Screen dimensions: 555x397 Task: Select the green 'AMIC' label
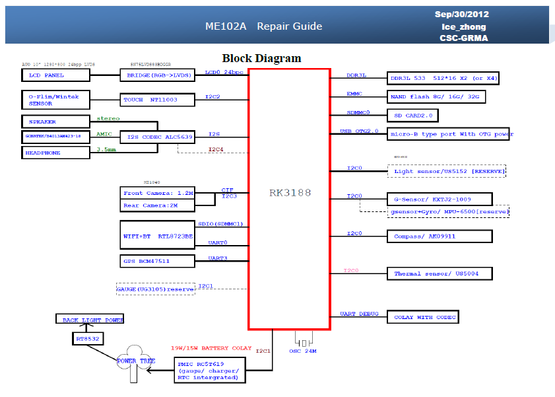click(x=104, y=134)
